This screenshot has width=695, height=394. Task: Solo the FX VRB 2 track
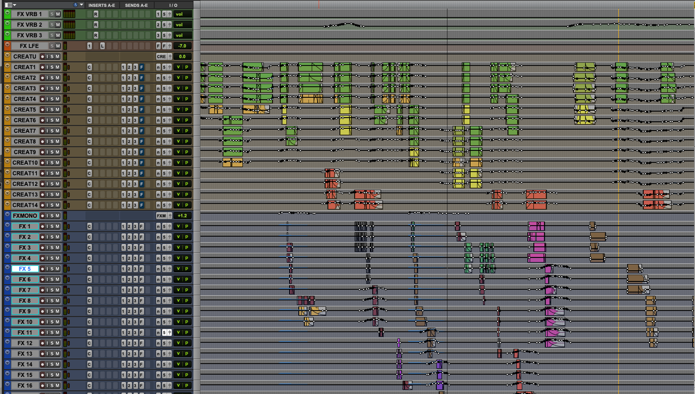coord(52,25)
